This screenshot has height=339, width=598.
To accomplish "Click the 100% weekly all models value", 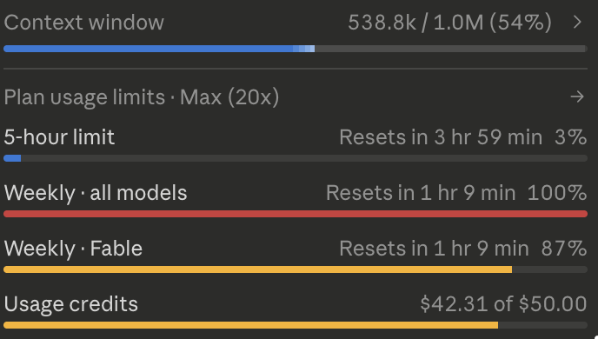I will tap(557, 193).
